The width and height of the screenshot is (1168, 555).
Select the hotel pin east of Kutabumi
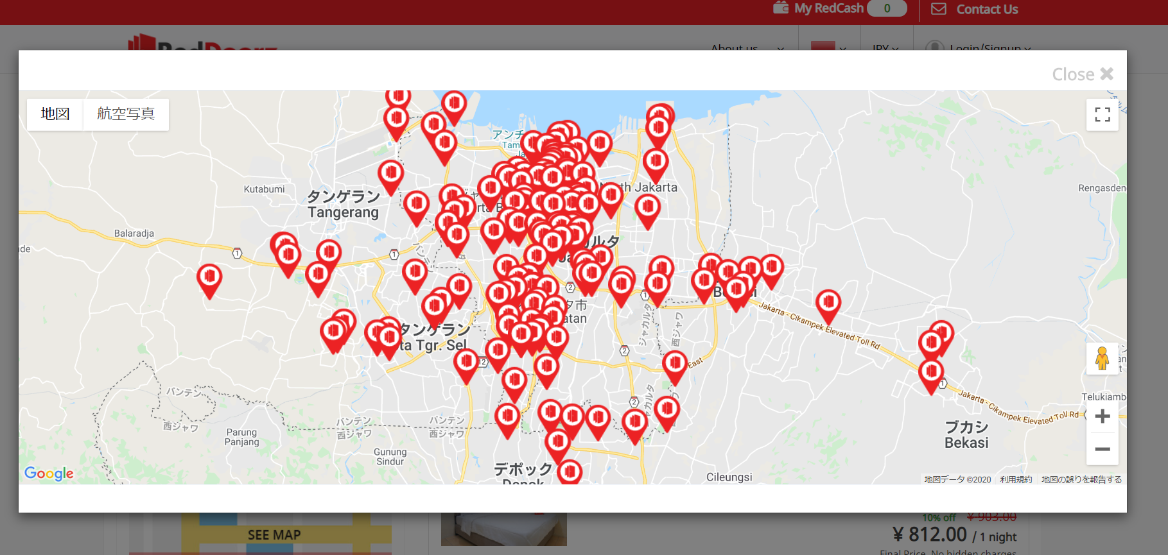tap(390, 178)
